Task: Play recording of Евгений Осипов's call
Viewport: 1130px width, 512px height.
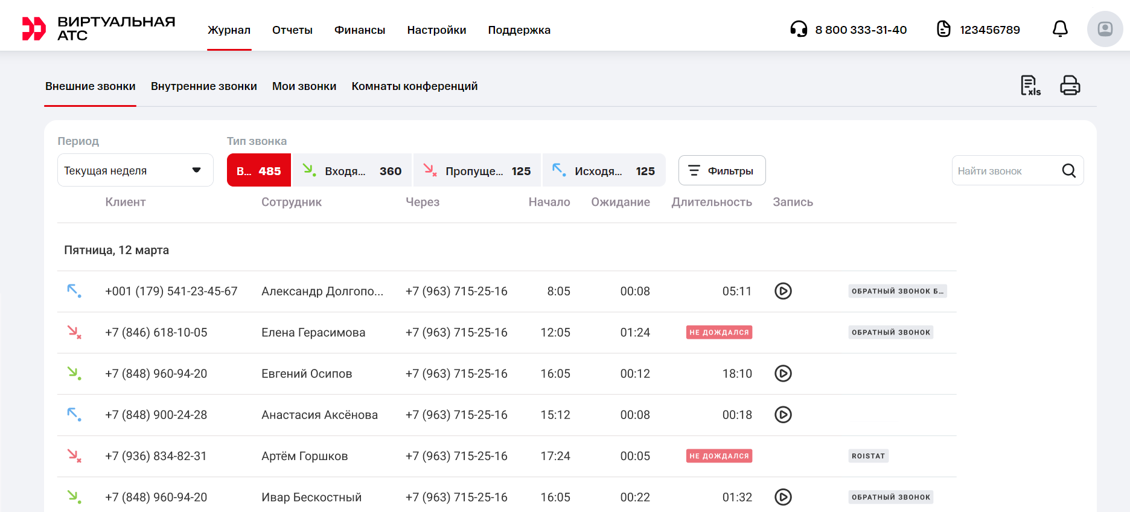Action: [783, 374]
